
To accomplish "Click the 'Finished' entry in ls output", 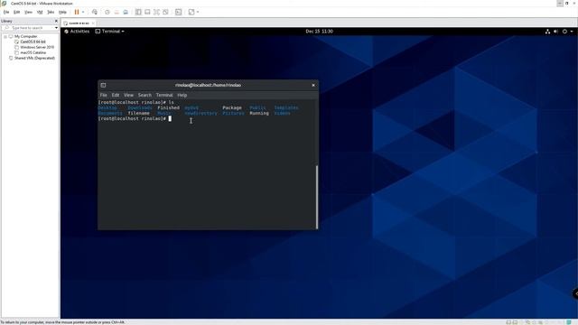I will (x=169, y=107).
